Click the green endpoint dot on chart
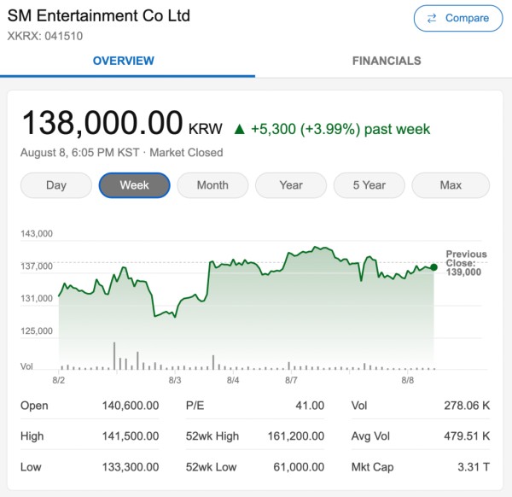This screenshot has width=512, height=497. 433,267
